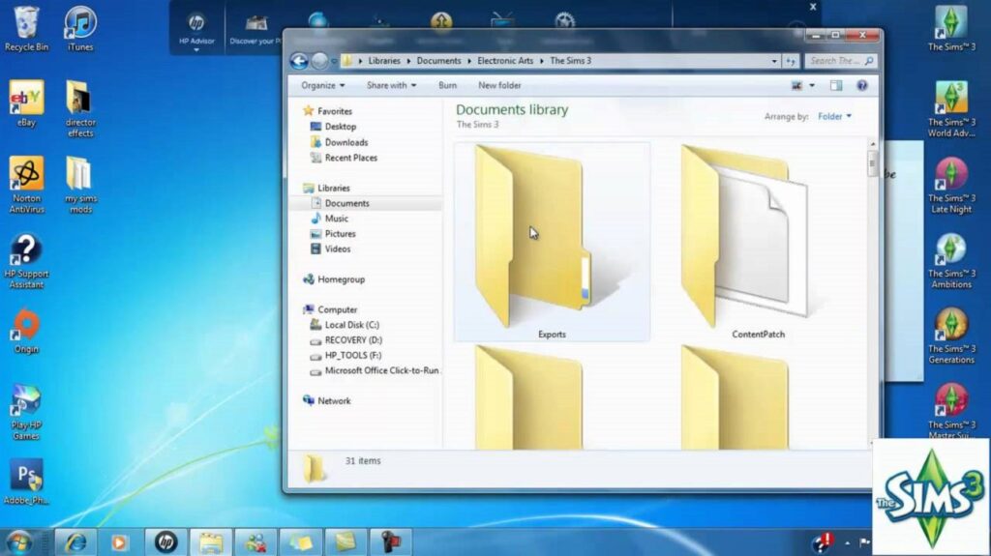Click the New folder button
Viewport: 991px width, 556px height.
(x=499, y=85)
